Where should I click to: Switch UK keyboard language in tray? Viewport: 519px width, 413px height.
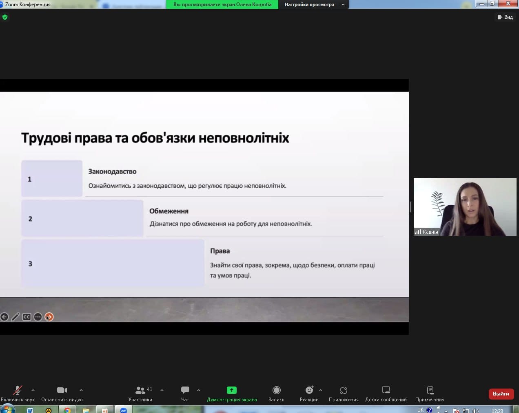click(x=420, y=410)
